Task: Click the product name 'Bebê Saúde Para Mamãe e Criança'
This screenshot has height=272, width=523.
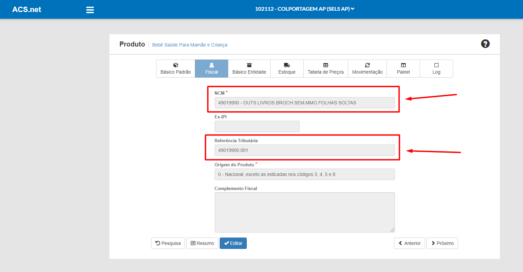Action: tap(190, 45)
